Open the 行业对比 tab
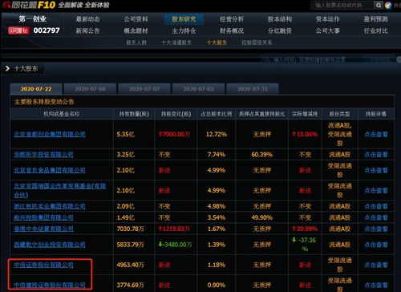This screenshot has height=292, width=401. [x=375, y=30]
